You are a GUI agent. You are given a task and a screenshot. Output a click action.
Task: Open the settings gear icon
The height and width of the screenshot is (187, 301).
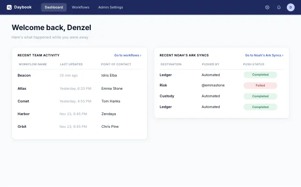coord(267,8)
